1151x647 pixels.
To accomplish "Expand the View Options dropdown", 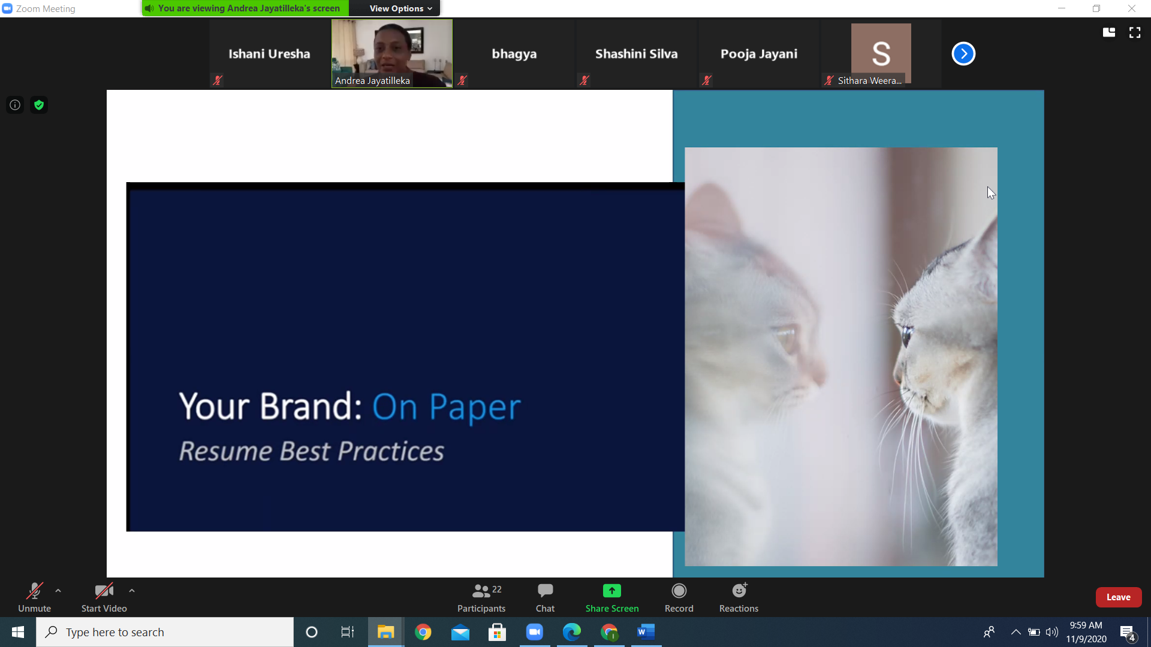I will point(400,8).
